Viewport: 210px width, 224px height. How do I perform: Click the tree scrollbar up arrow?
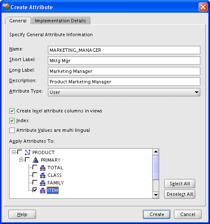pyautogui.click(x=156, y=152)
